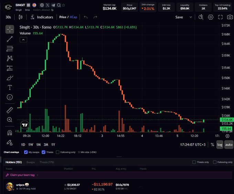234x194 pixels.
Task: Activate the zoom in tool
Action: pos(10,120)
